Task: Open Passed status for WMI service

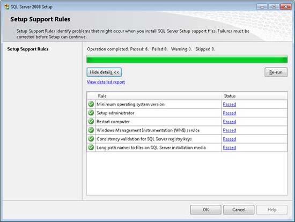Action: [230, 130]
